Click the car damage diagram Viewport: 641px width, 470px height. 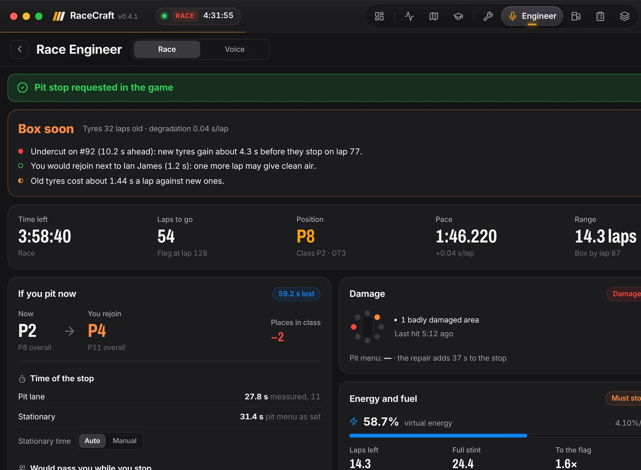tap(367, 327)
